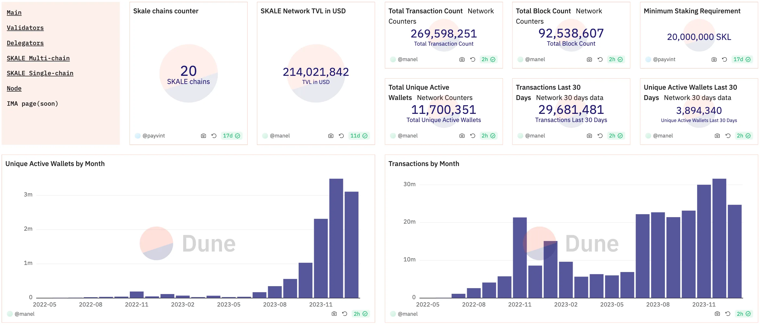Screenshot Unique Active Wallets Last 30 Days card

717,136
